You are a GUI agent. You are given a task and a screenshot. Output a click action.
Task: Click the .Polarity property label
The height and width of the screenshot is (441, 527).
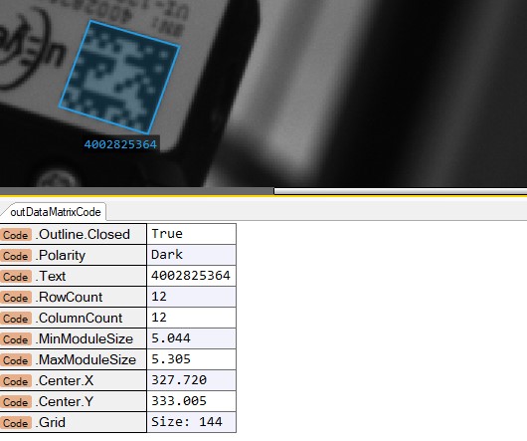(62, 255)
